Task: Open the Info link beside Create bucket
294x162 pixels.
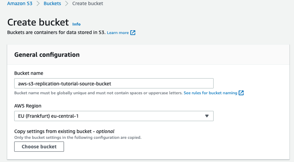Action: pyautogui.click(x=76, y=24)
